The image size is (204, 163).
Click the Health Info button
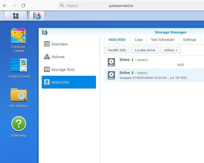117,50
